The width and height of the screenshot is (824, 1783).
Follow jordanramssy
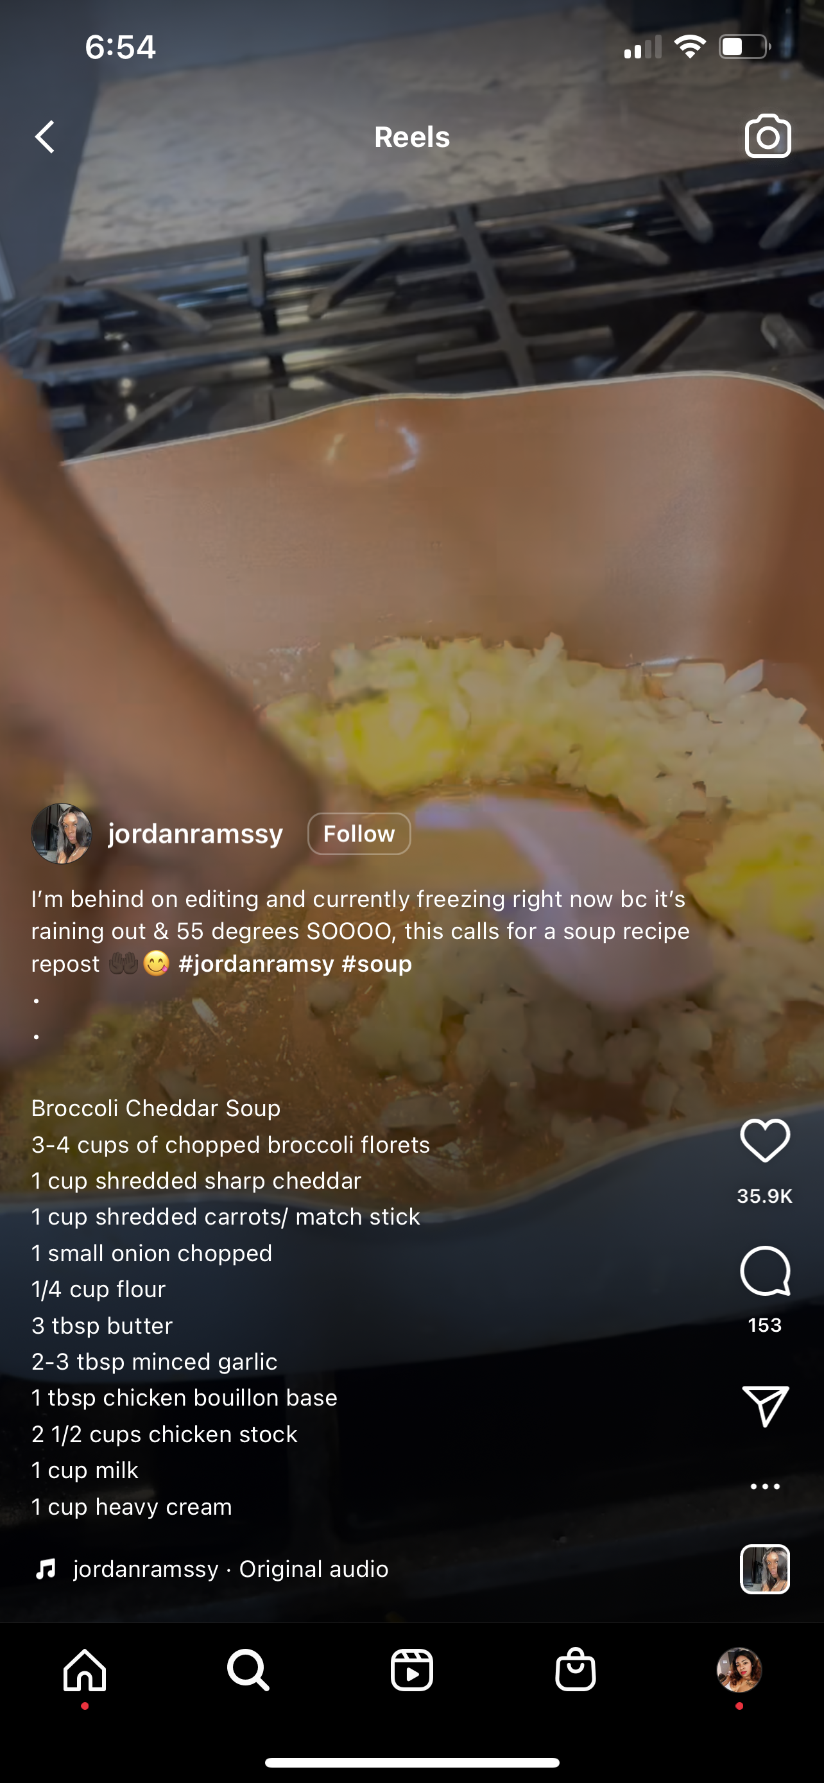pos(358,833)
